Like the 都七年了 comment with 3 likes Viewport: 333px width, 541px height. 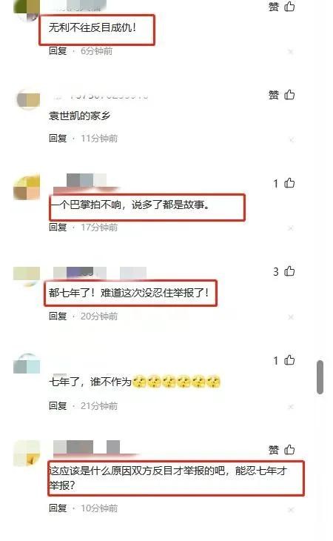coord(289,271)
